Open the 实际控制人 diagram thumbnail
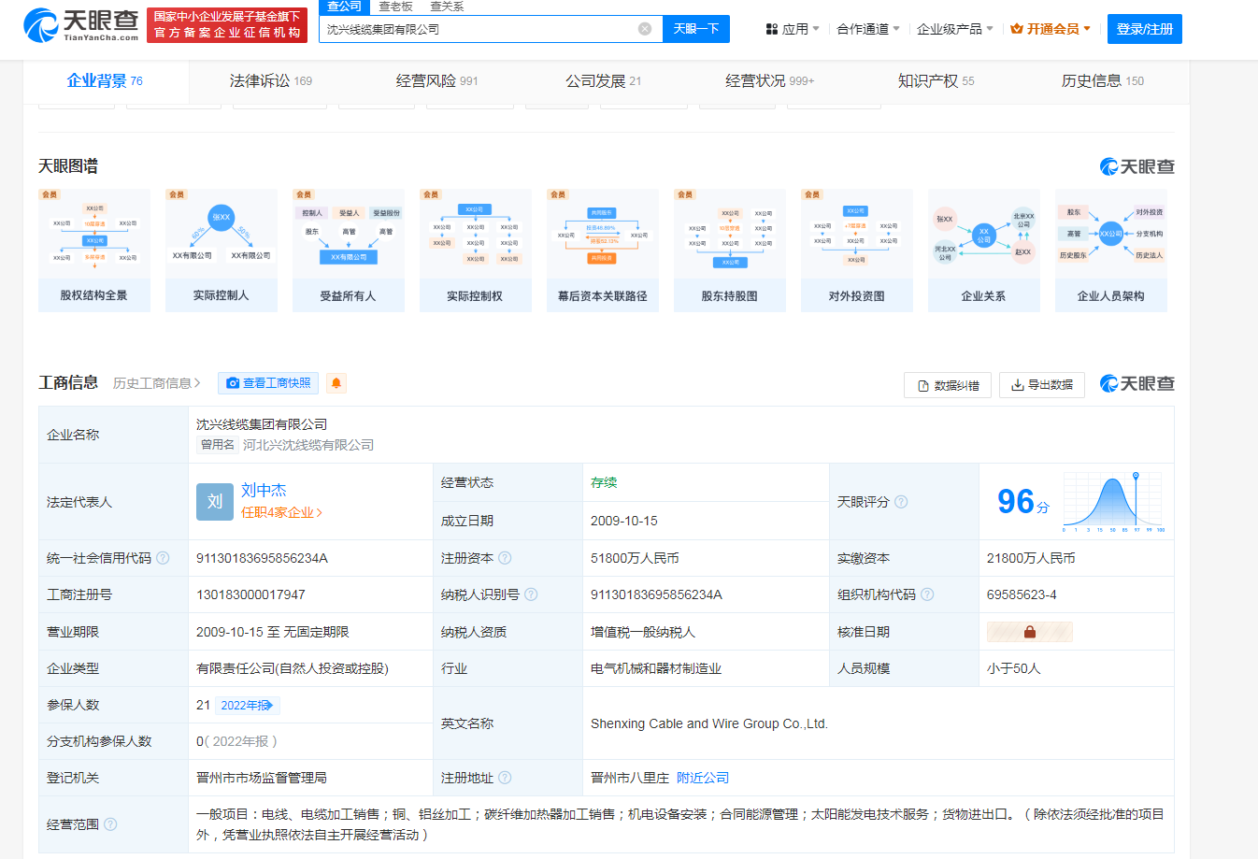 coord(222,251)
